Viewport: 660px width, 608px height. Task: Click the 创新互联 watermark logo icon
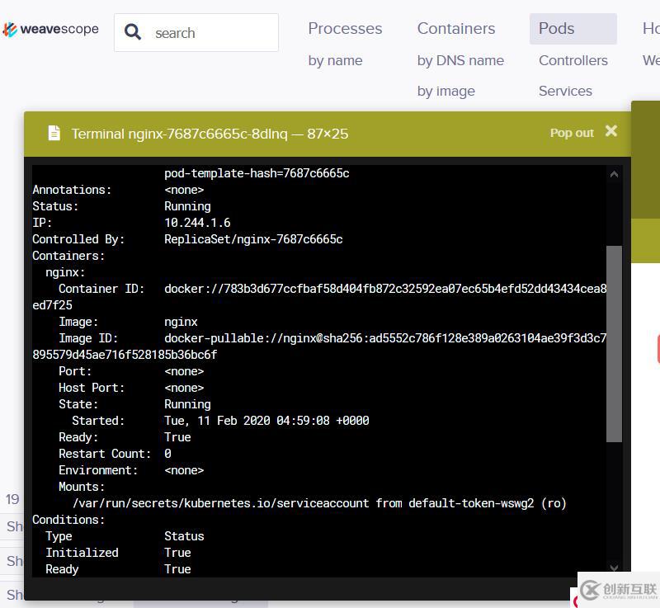591,588
